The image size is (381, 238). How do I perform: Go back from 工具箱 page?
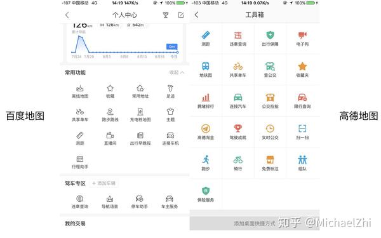197,15
